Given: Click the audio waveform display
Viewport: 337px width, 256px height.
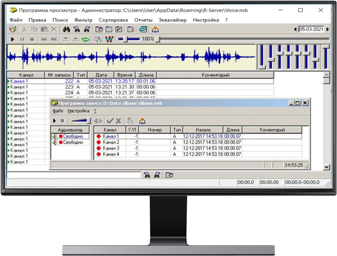Looking at the screenshot, I should pos(131,57).
